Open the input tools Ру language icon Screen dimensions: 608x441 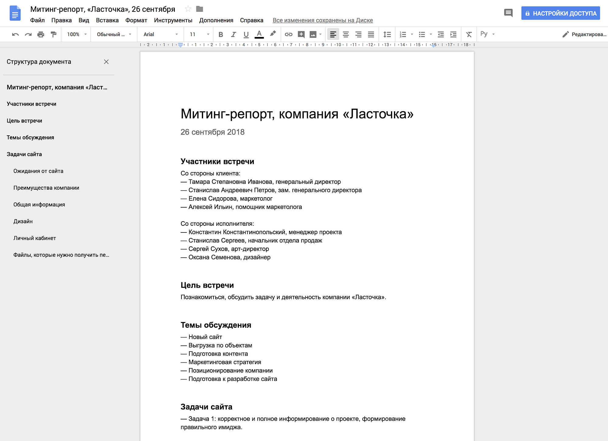pos(484,34)
